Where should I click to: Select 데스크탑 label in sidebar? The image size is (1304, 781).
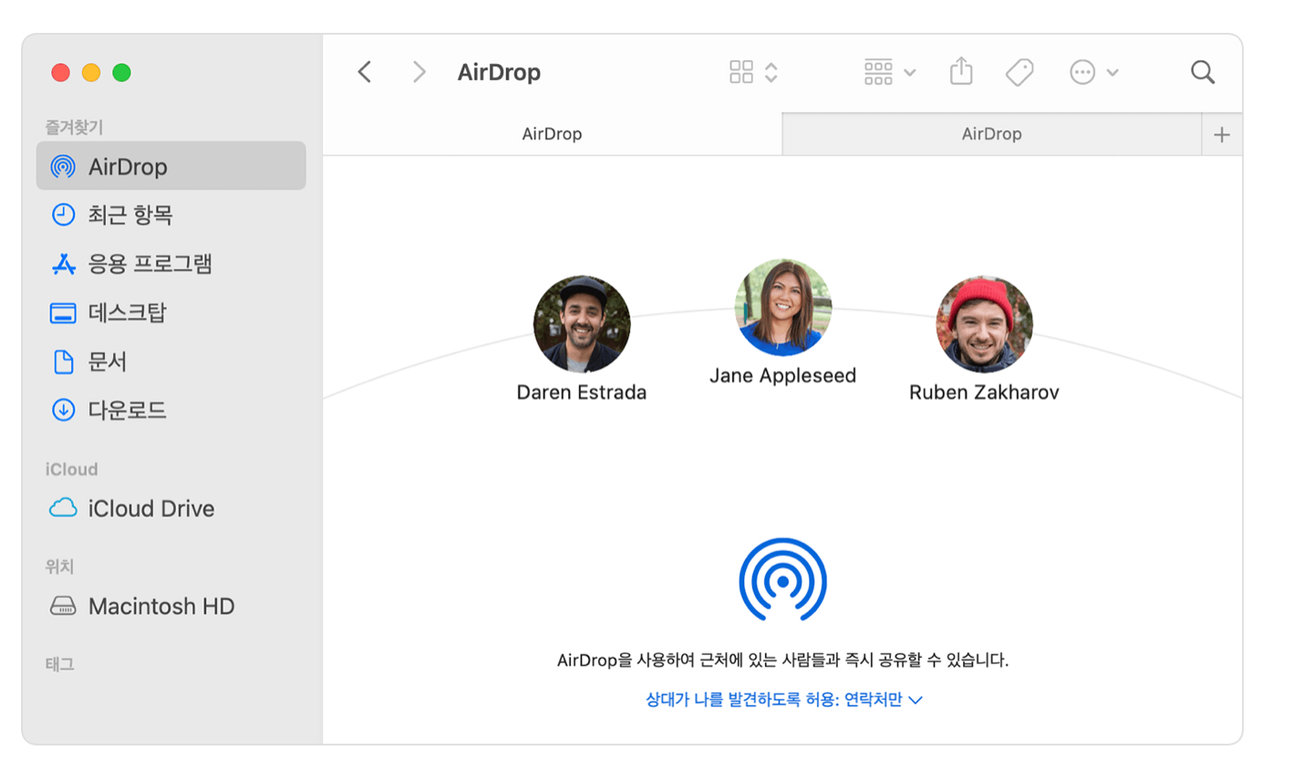coord(128,313)
